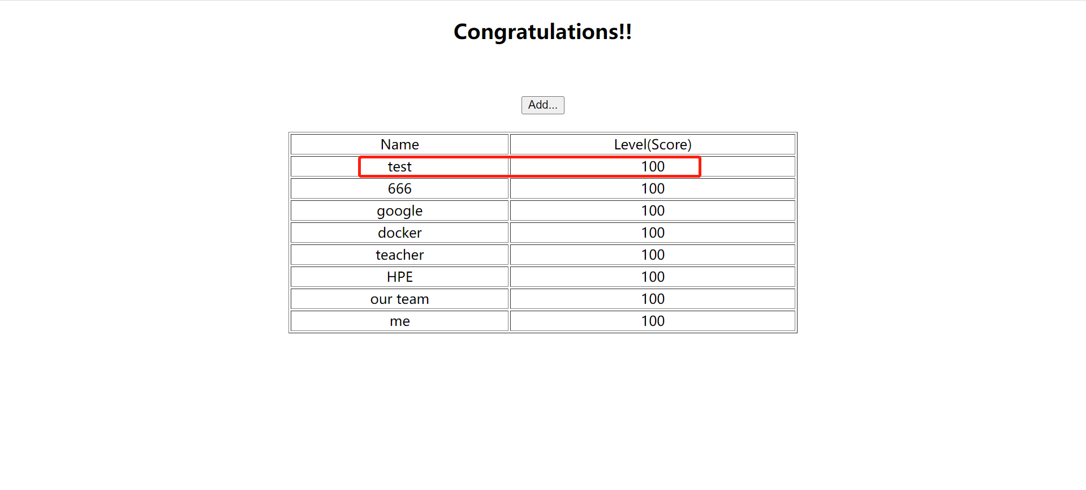Click the score 100 in teacher row
This screenshot has height=490, width=1086.
652,255
